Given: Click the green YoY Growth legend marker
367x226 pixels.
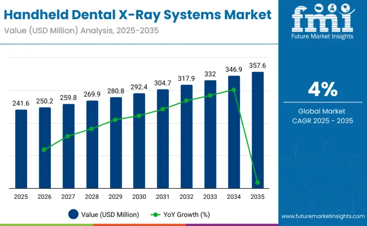Looking at the screenshot, I should (155, 215).
